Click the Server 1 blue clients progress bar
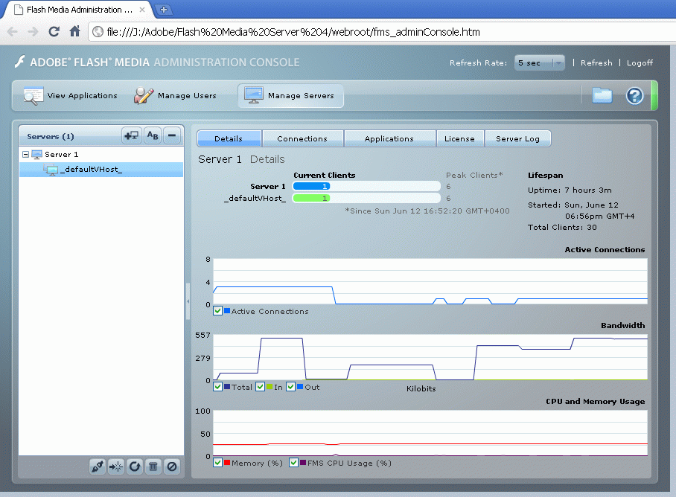 coord(311,186)
